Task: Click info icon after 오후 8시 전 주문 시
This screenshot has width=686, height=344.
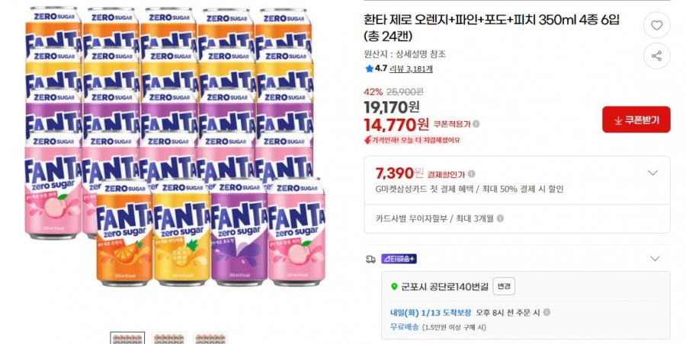Action: 547,312
